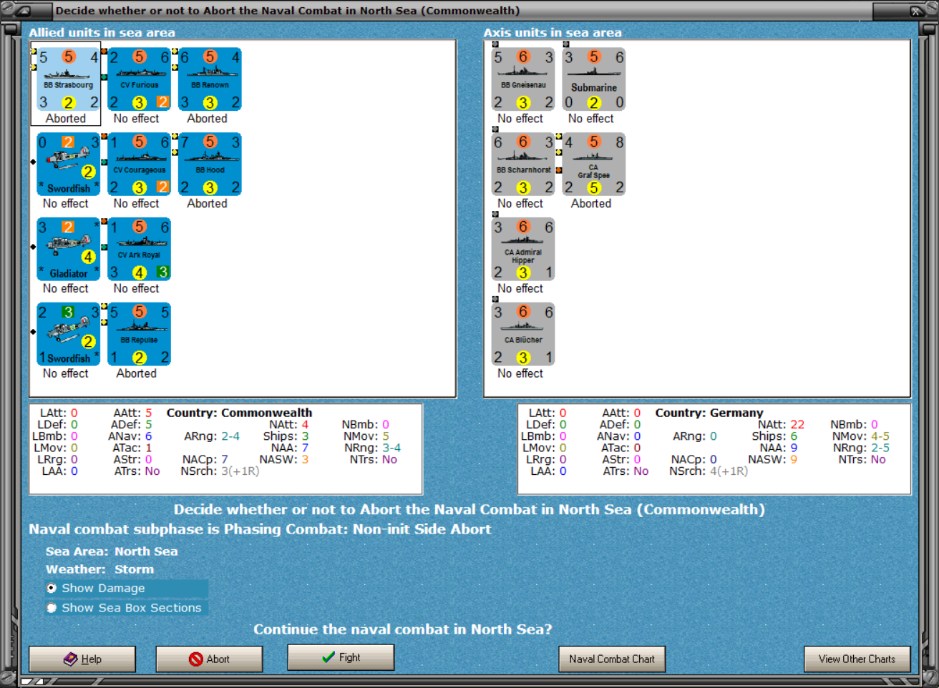Image resolution: width=939 pixels, height=688 pixels.
Task: Open the Help button
Action: 82,659
